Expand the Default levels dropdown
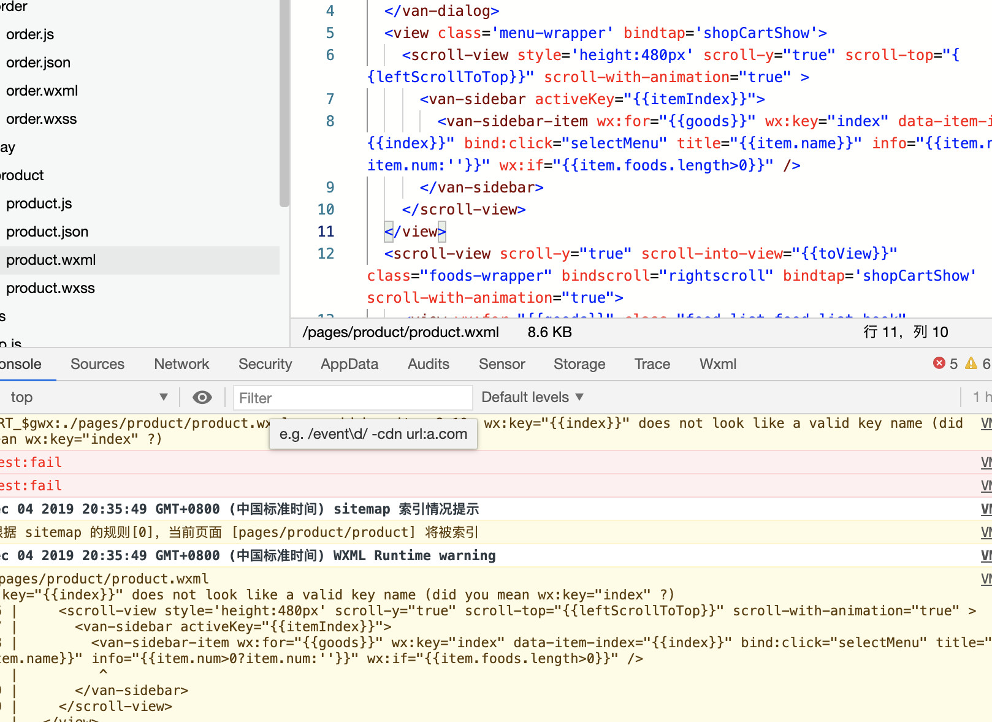992x722 pixels. [x=532, y=398]
